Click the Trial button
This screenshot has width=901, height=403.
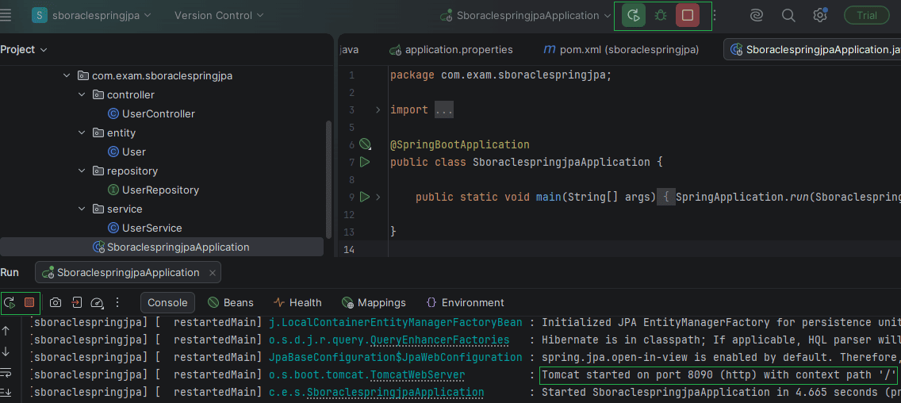click(x=867, y=16)
